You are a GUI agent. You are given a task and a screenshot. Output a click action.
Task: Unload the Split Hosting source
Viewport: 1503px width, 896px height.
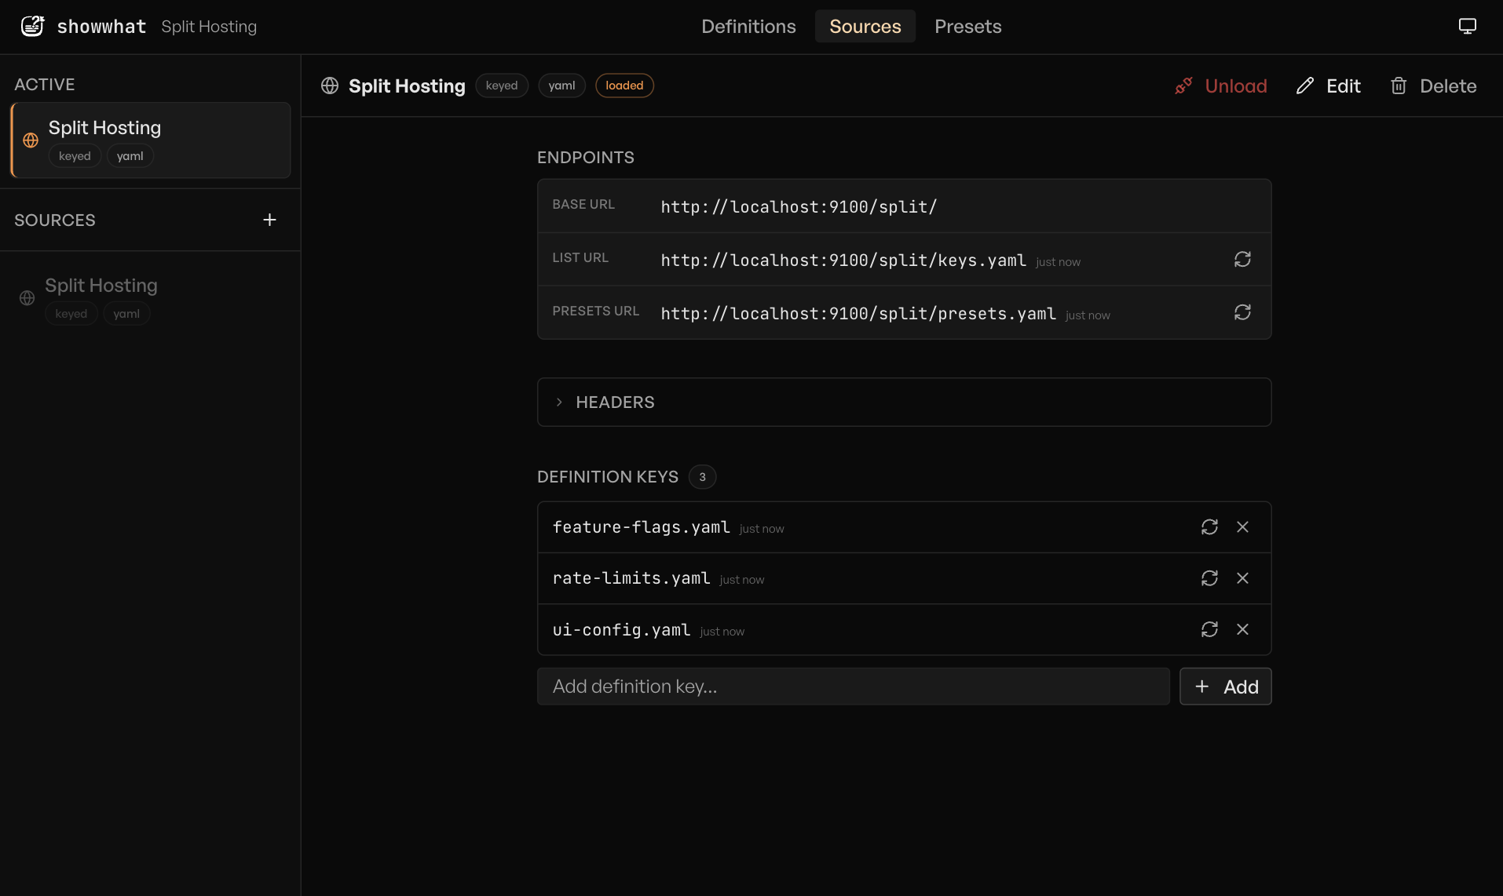click(x=1220, y=86)
